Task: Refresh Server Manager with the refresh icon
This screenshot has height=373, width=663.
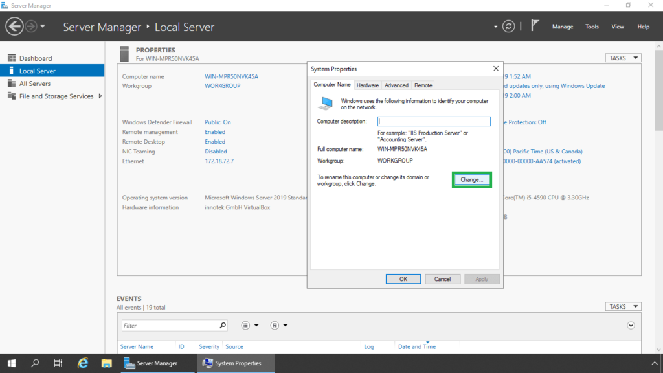Action: [508, 26]
